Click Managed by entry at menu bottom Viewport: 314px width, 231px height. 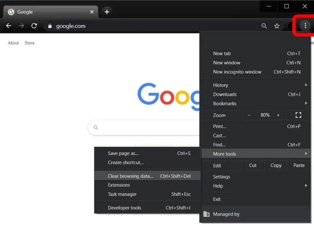pyautogui.click(x=256, y=214)
